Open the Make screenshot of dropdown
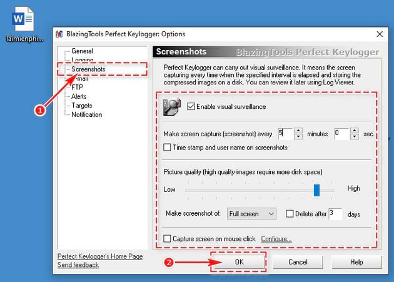This screenshot has width=394, height=282. pos(251,214)
